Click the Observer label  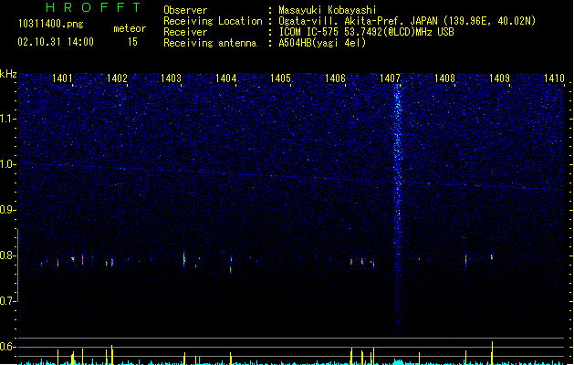tap(185, 10)
